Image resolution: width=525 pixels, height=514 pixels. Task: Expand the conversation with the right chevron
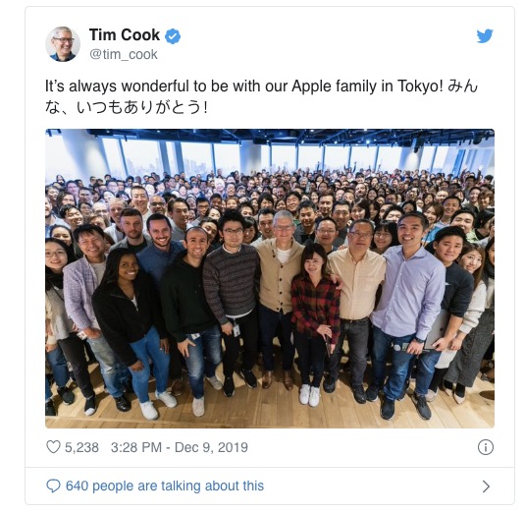coord(486,486)
